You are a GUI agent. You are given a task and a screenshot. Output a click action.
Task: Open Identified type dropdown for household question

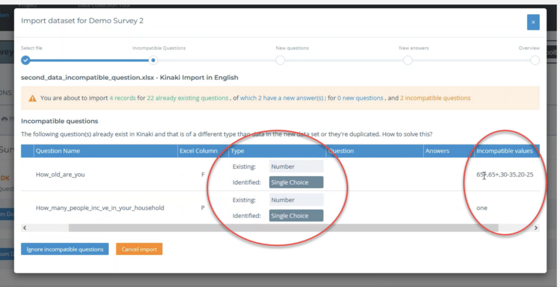tap(296, 215)
